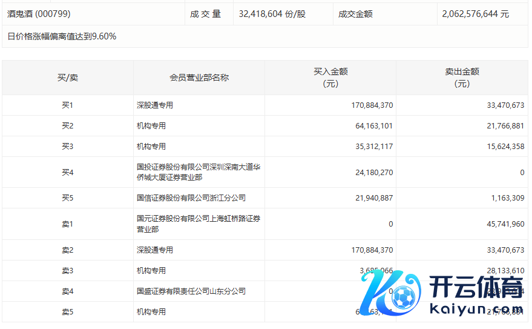Screen dimensions: 532x329
Task: Select the 会员营业部名称 column header
Action: click(x=199, y=78)
